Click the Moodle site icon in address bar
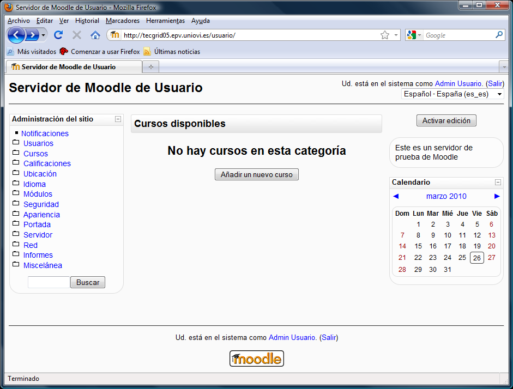513x389 pixels. [114, 35]
